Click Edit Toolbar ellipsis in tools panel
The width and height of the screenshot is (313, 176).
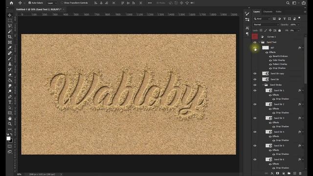click(10, 129)
